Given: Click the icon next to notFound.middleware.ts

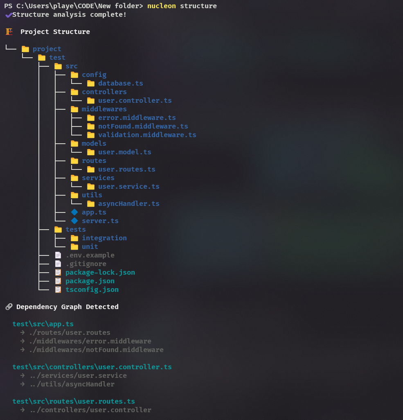Looking at the screenshot, I should tap(90, 126).
